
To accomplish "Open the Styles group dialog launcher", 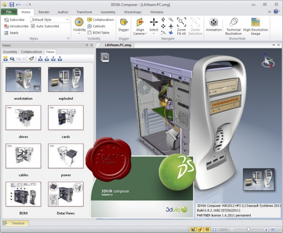I will point(68,38).
